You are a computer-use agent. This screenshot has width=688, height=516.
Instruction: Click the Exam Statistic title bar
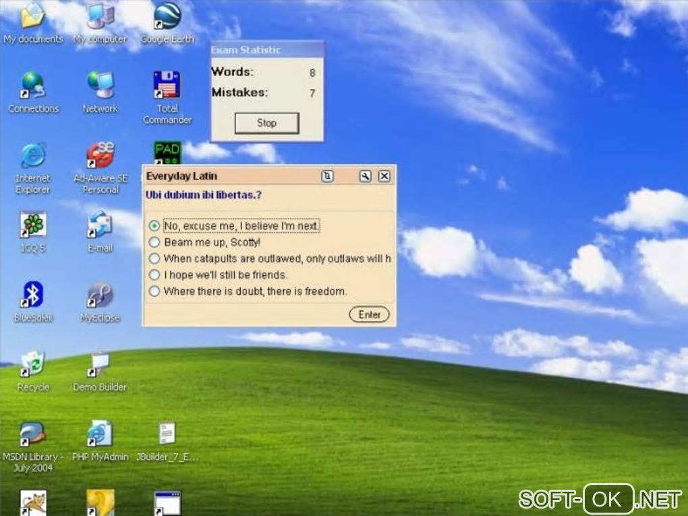(x=267, y=50)
